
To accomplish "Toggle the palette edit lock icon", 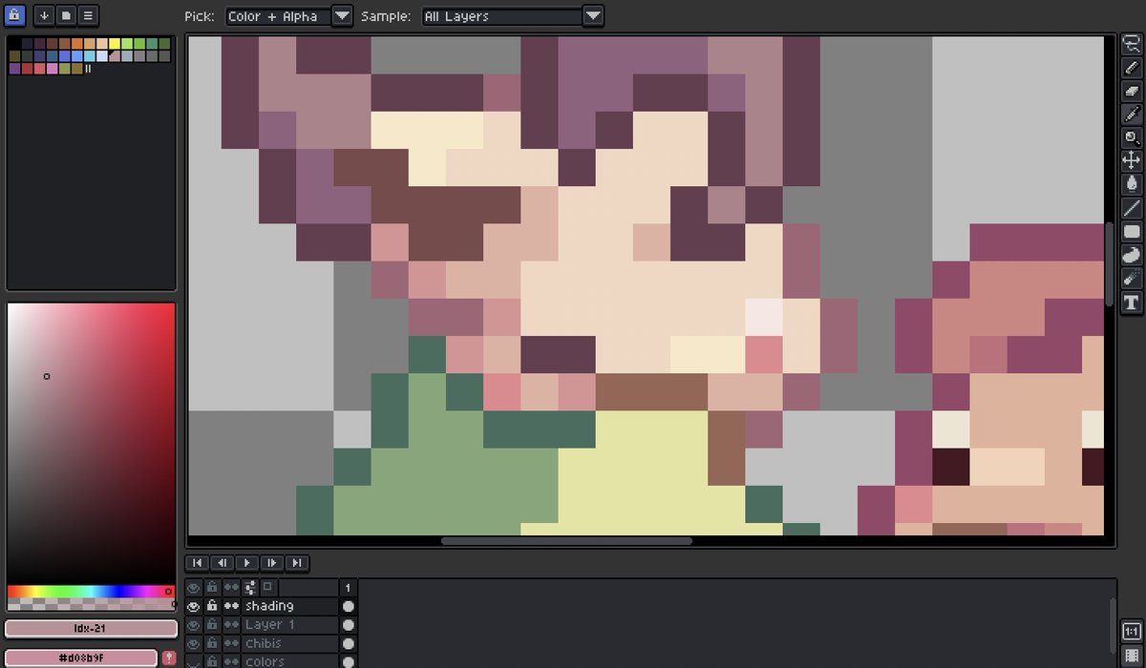I will coord(15,15).
